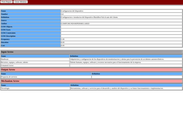The height and width of the screenshot is (137, 183).
Task: Click the Mechanism Arrow section header
Action: coord(91,81)
